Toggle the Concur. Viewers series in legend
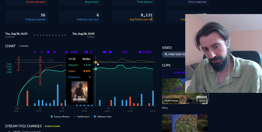The height and width of the screenshot is (132, 262). click(60, 117)
